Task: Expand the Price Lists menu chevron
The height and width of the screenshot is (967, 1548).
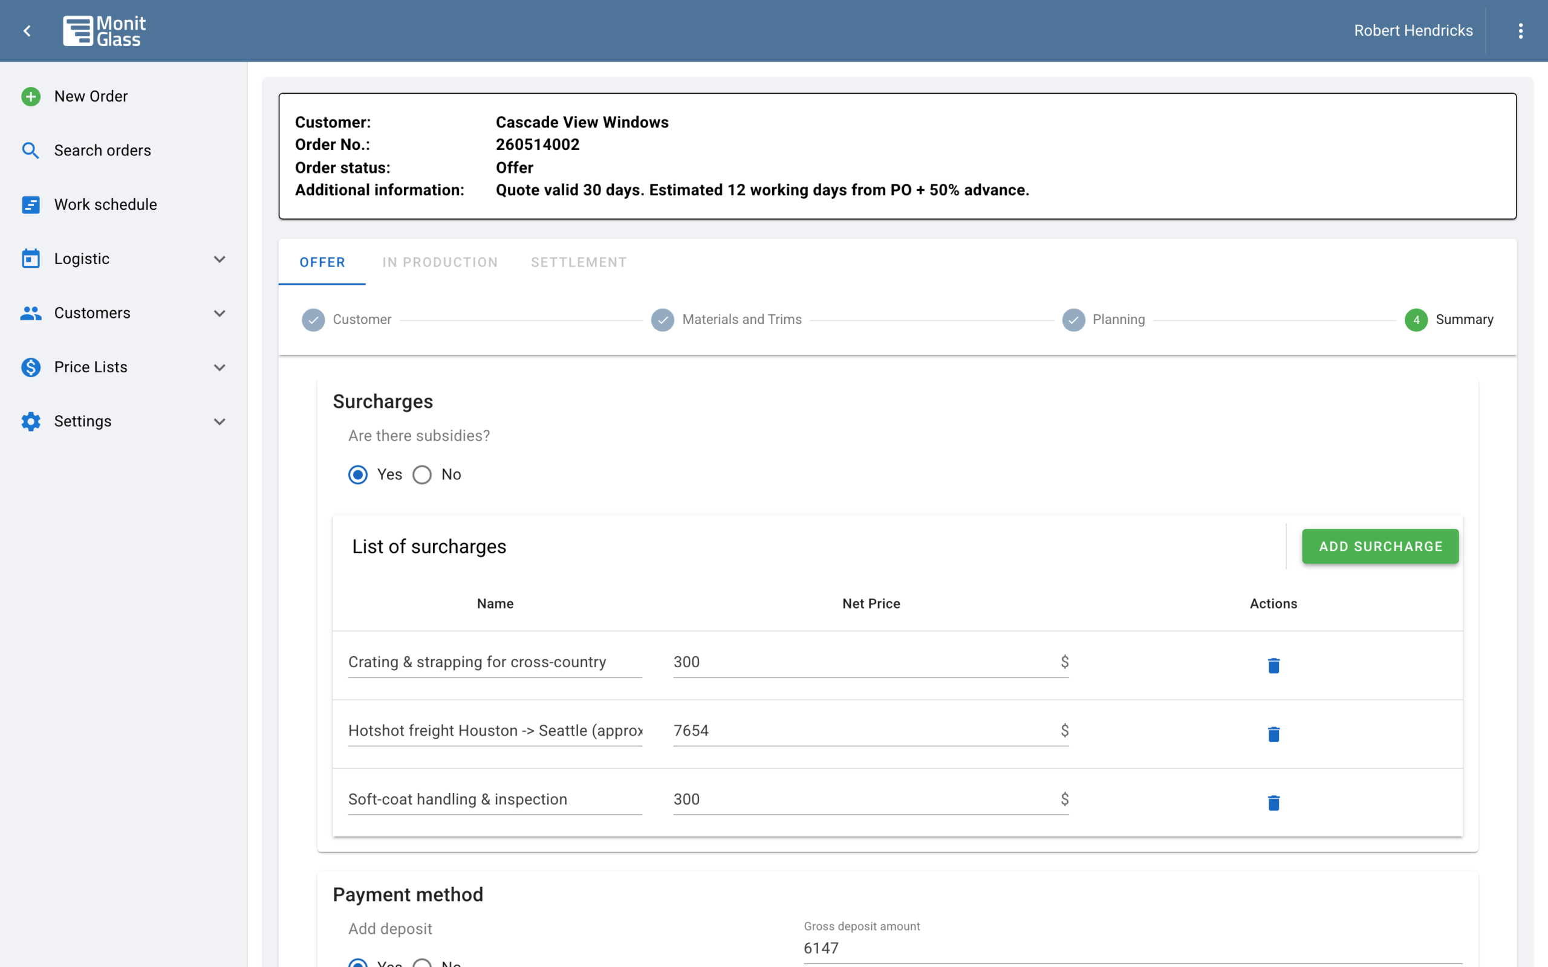Action: coord(220,367)
